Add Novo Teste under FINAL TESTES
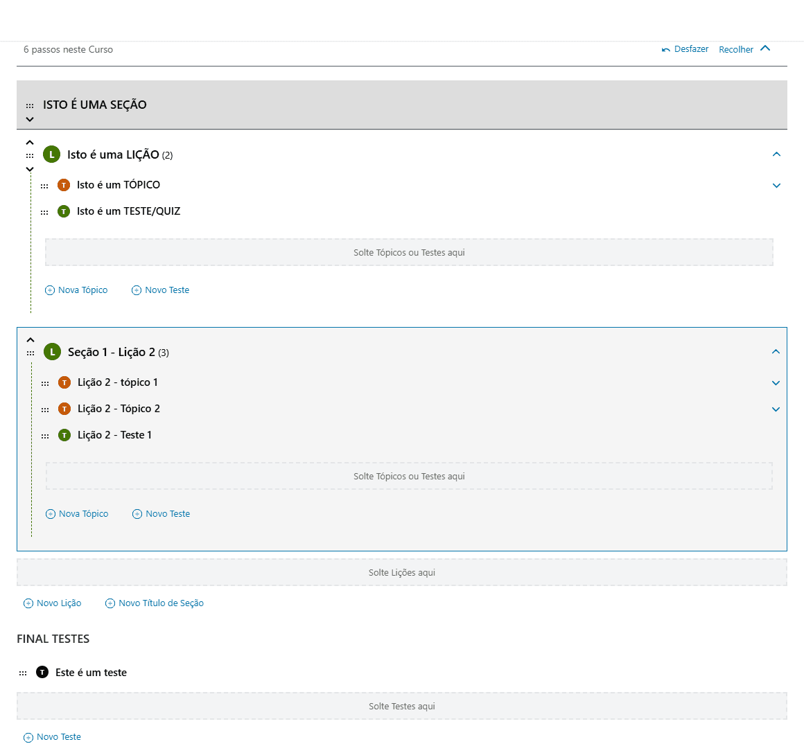 tap(52, 737)
